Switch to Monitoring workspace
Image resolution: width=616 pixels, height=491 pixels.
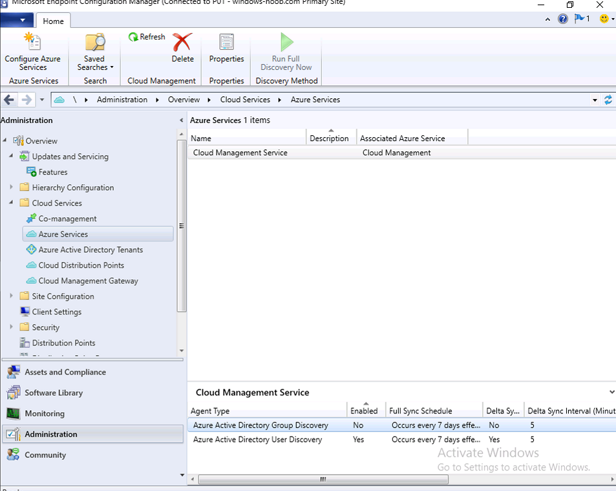click(x=92, y=413)
